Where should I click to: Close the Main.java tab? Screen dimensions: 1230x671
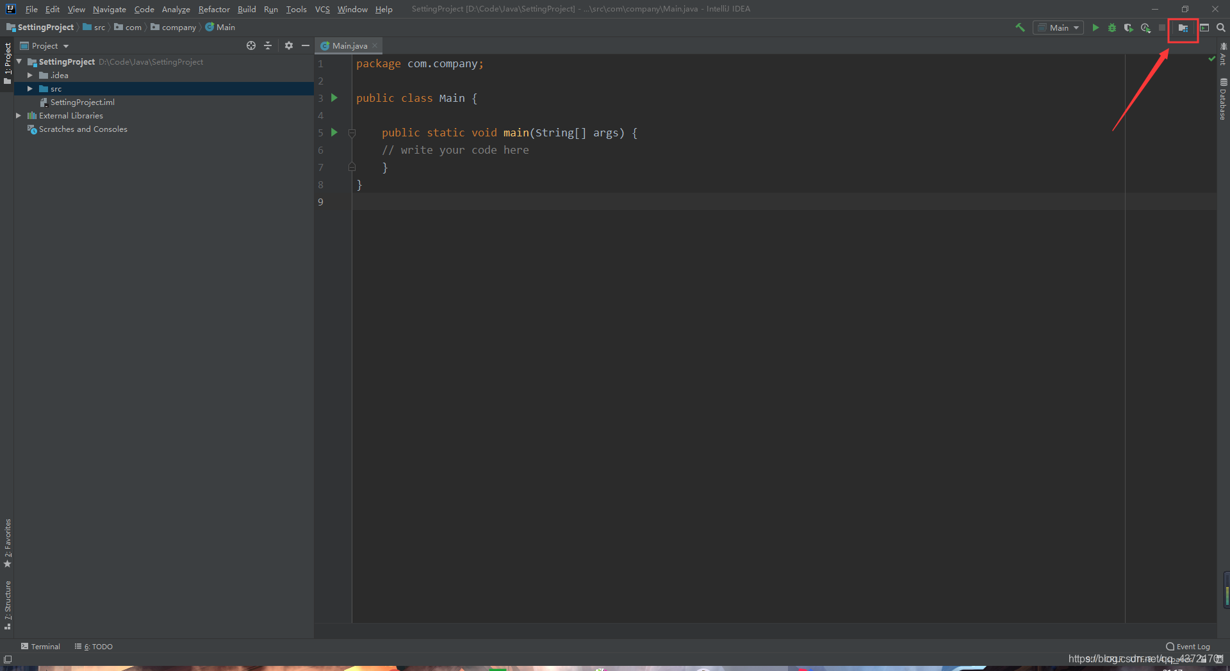coord(375,45)
